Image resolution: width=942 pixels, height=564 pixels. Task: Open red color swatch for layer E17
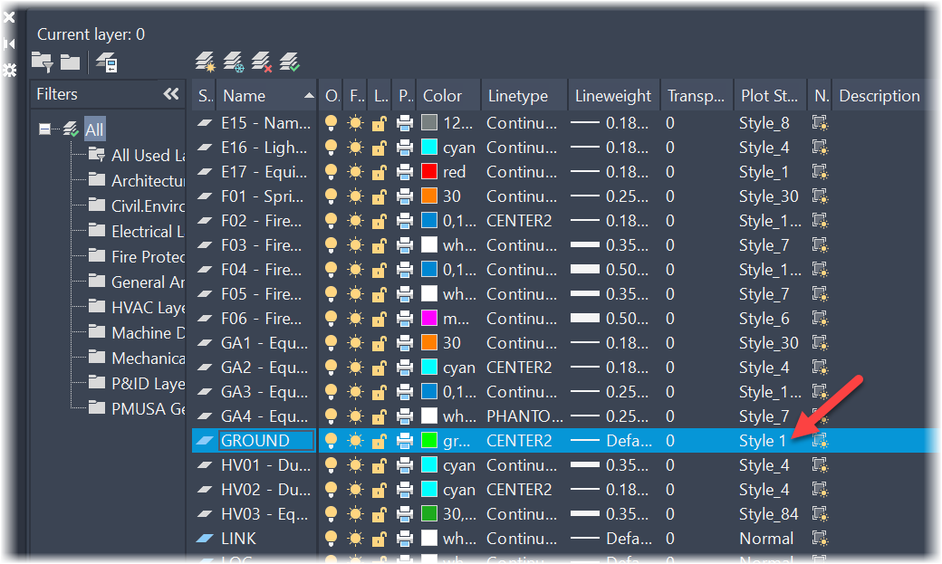pos(429,172)
